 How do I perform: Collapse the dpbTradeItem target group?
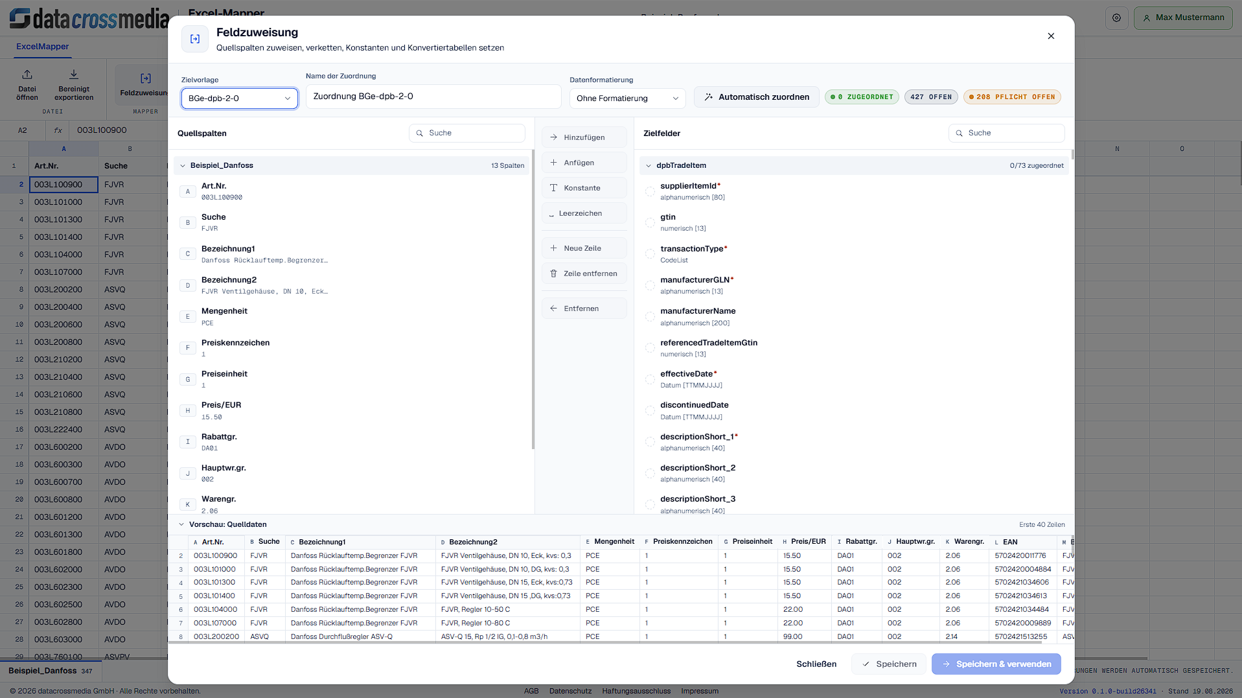point(649,166)
